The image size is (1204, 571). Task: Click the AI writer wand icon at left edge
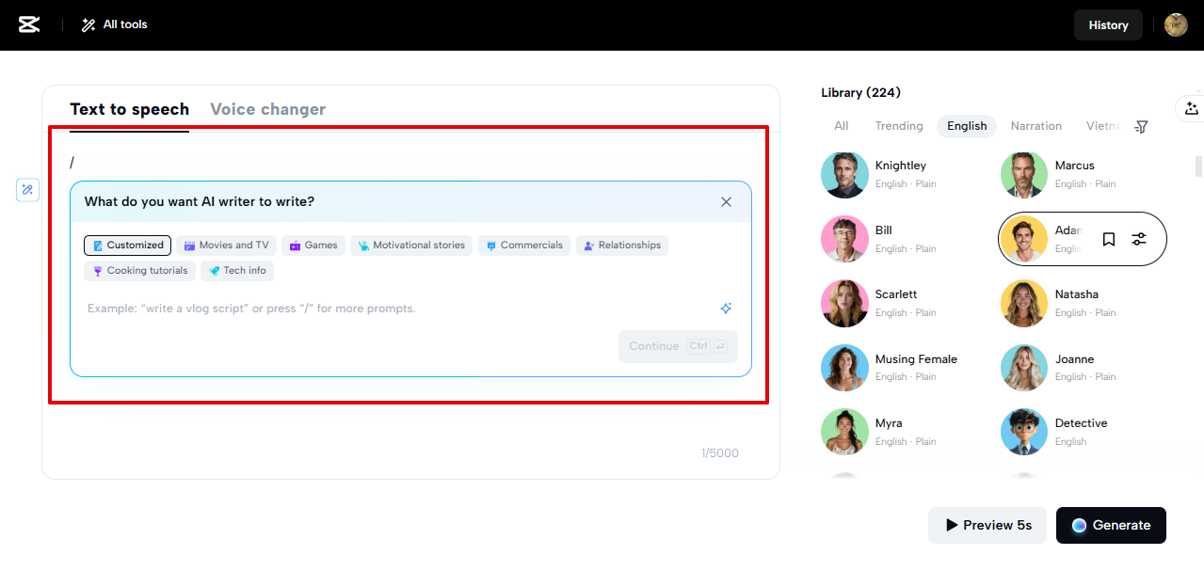point(27,190)
